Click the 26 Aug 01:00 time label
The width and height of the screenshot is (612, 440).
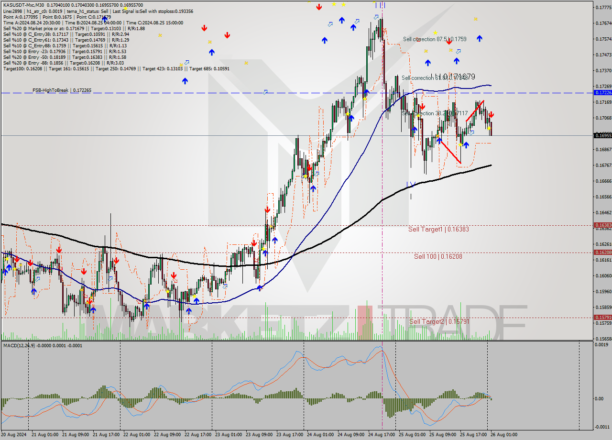504,435
